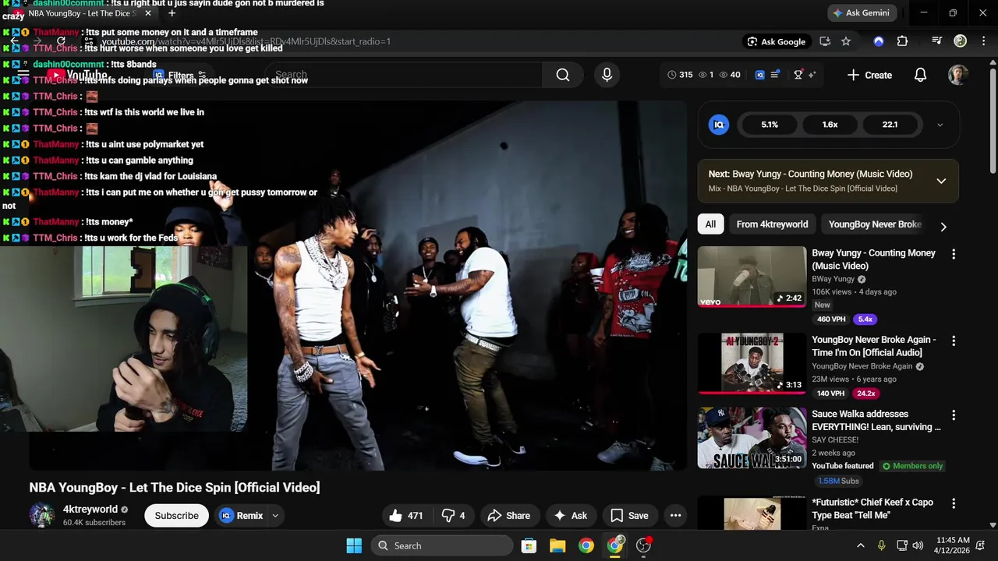Open the YouTube hamburger guide menu

tap(23, 75)
